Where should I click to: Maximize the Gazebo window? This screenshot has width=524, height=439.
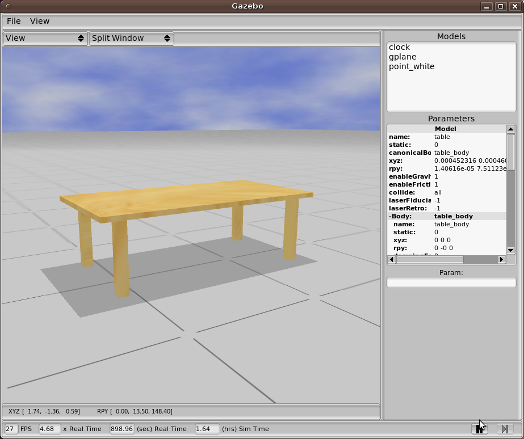[x=500, y=6]
